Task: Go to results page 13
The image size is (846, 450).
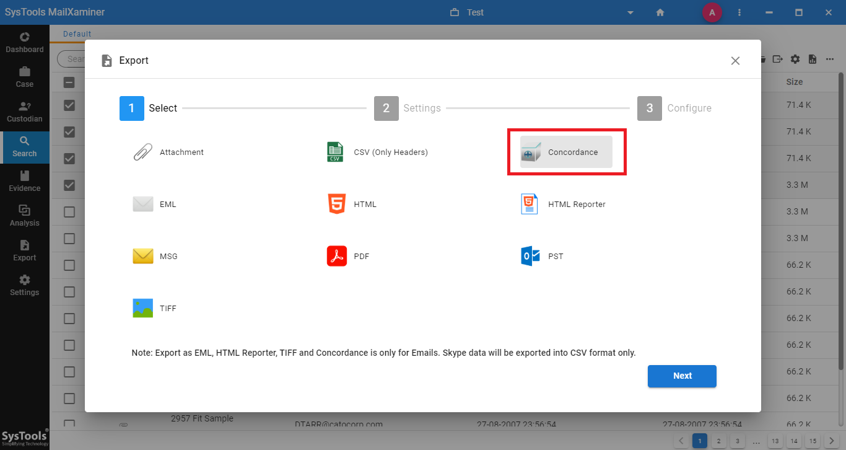Action: tap(775, 441)
